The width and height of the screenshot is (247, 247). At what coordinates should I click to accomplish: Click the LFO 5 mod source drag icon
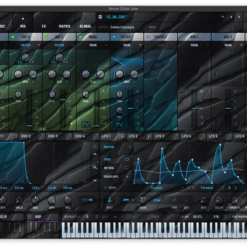click(228, 136)
